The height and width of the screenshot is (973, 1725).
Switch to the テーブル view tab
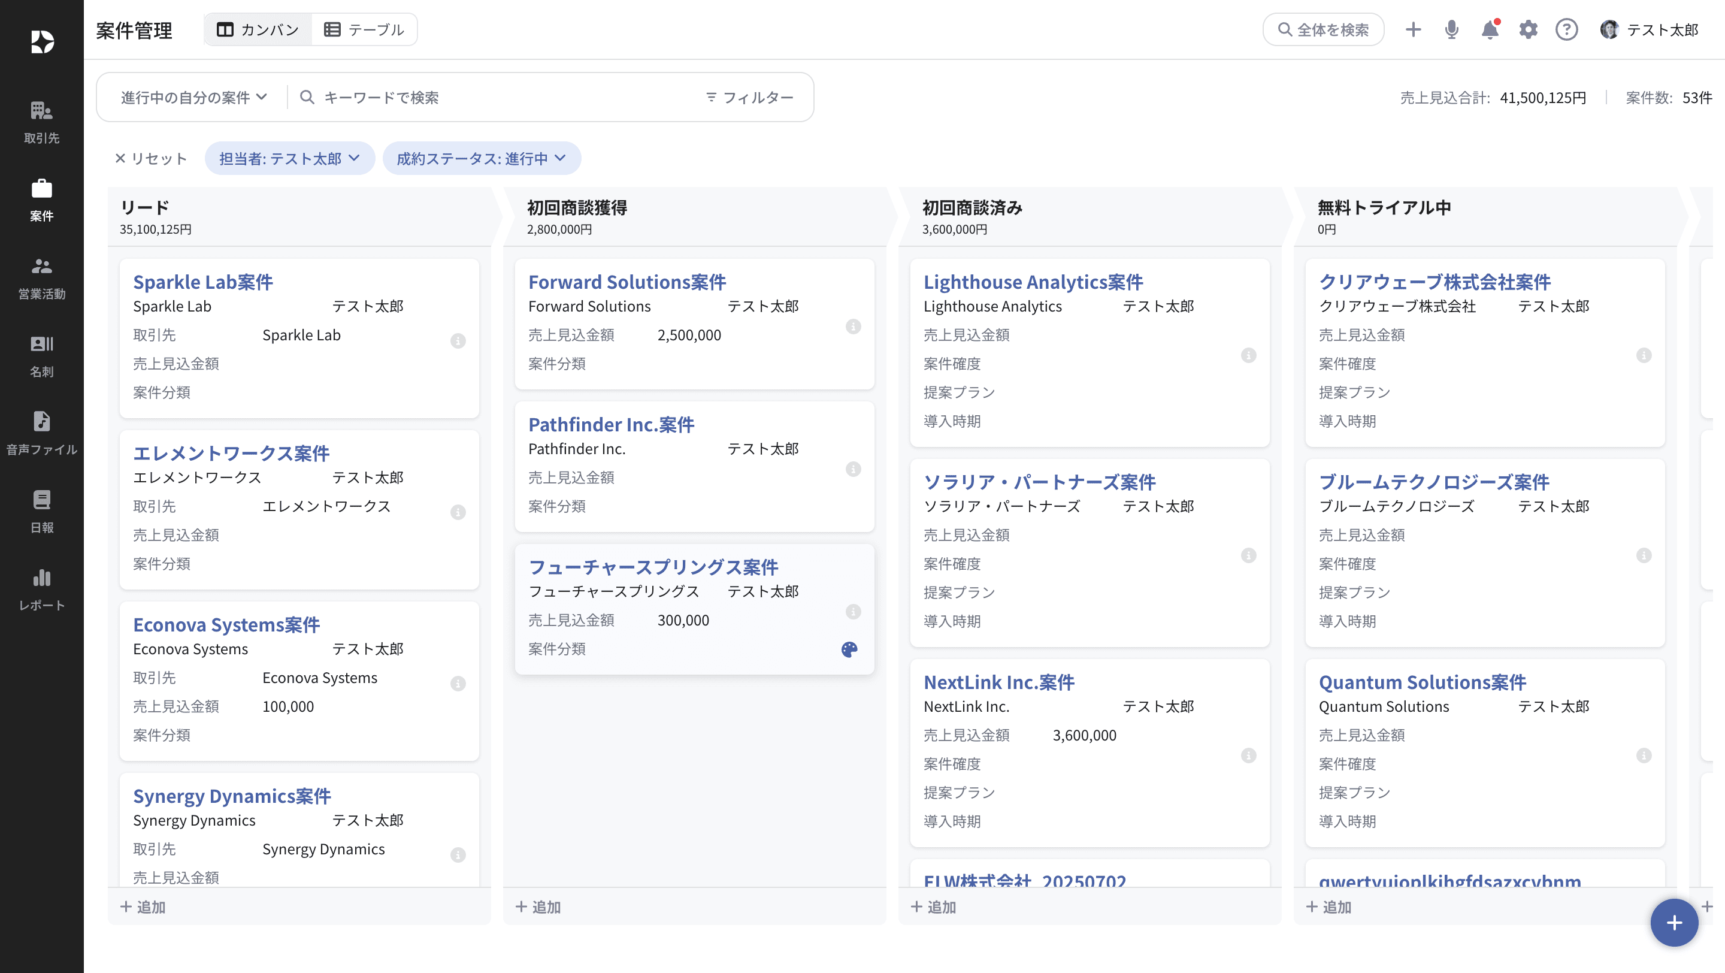coord(364,29)
